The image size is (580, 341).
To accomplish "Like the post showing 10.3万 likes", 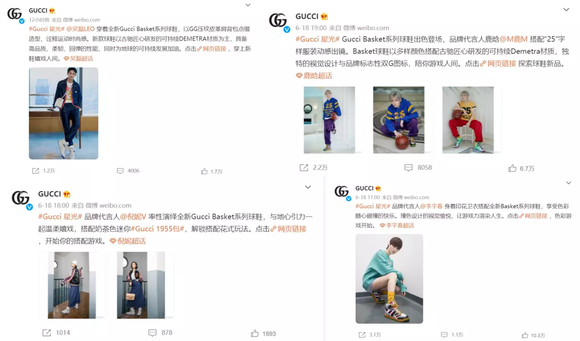I will tap(526, 335).
